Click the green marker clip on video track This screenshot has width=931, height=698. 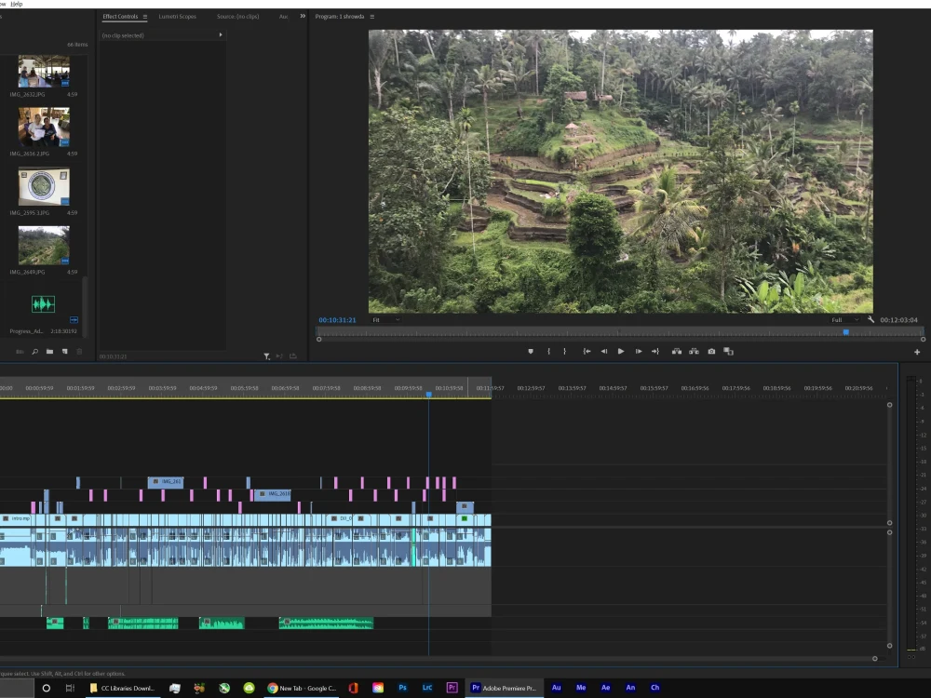[x=465, y=518]
